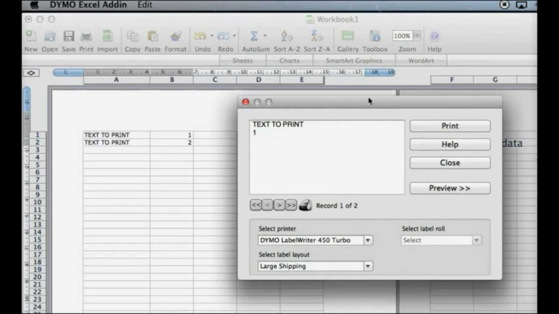The height and width of the screenshot is (314, 559).
Task: Select row 2 header
Action: pos(38,143)
